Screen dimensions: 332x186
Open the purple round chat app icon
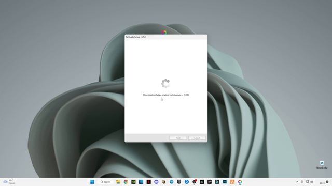pyautogui.click(x=156, y=182)
